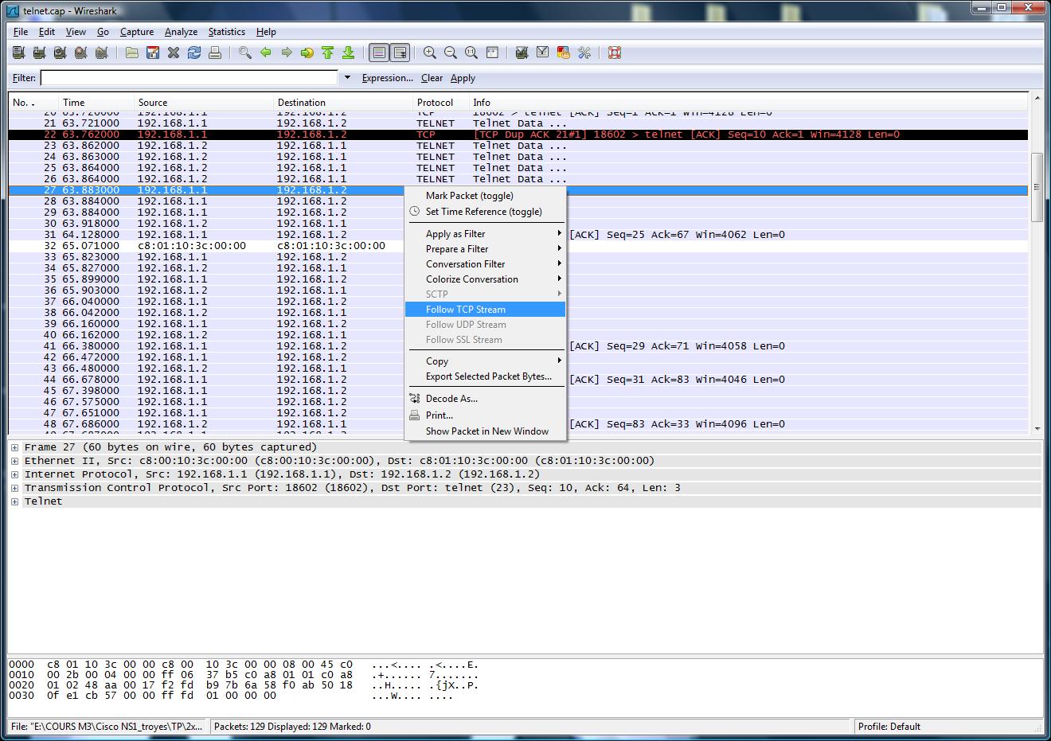Choose Decode As from context menu

click(485, 399)
